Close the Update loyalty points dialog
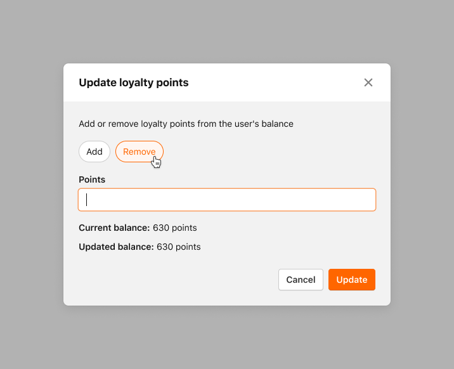The height and width of the screenshot is (369, 454). click(368, 82)
